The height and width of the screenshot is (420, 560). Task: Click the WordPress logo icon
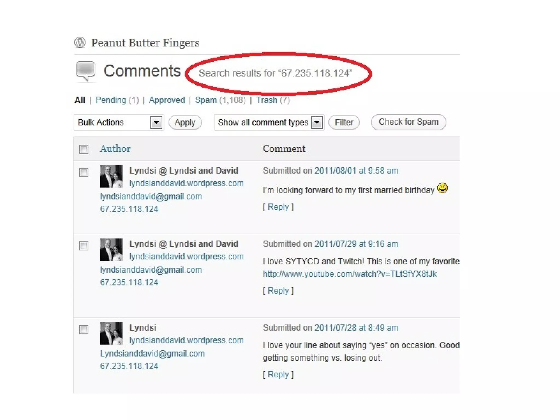(80, 42)
